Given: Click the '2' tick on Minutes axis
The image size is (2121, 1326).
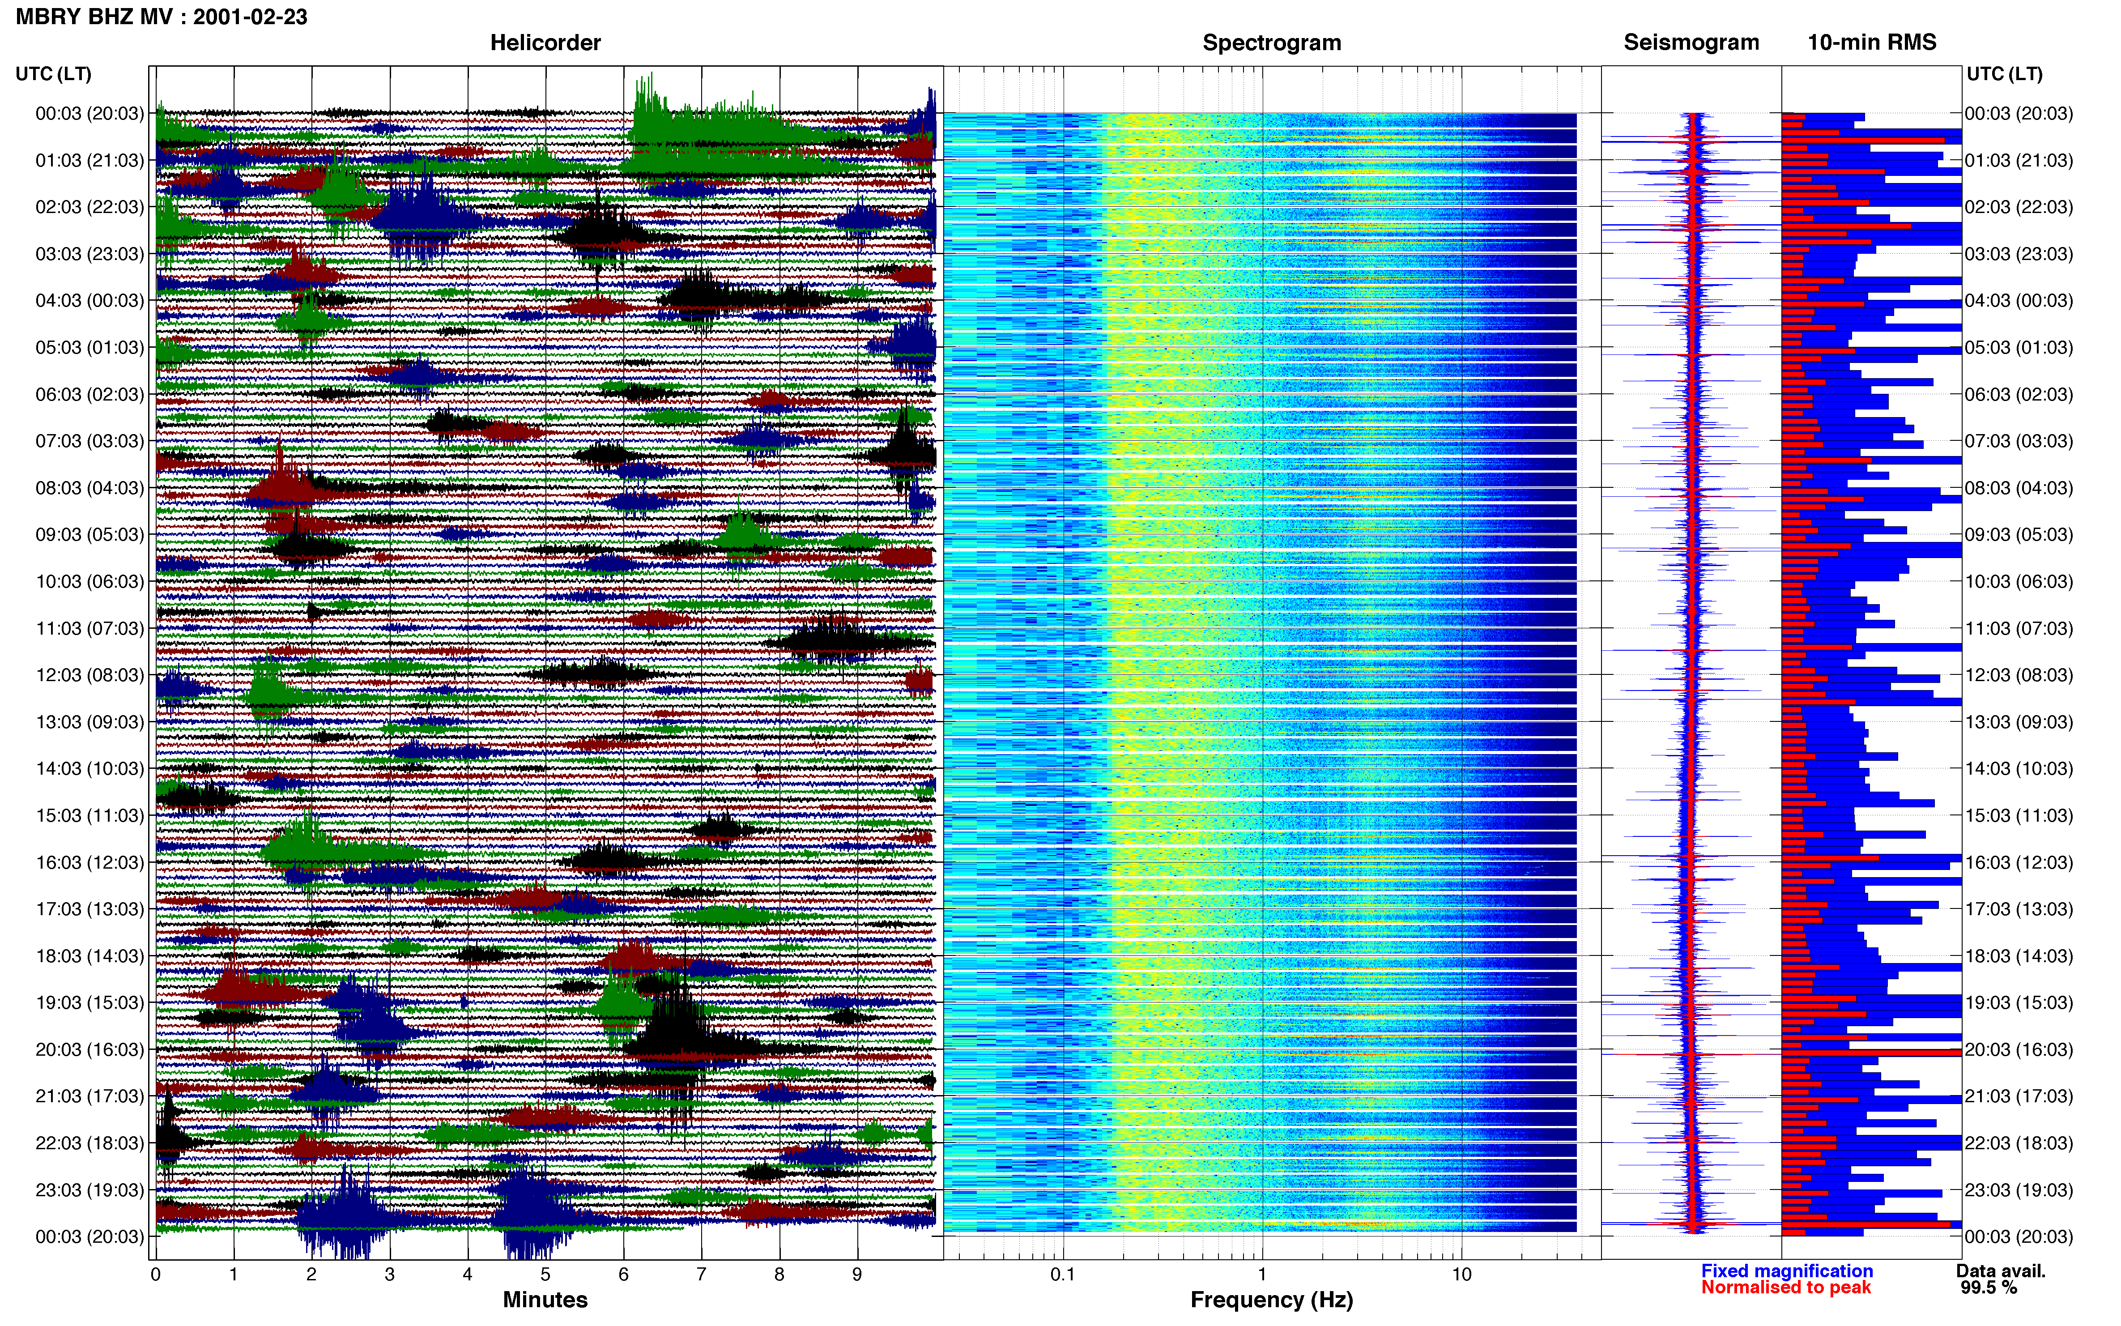Looking at the screenshot, I should [x=311, y=1275].
